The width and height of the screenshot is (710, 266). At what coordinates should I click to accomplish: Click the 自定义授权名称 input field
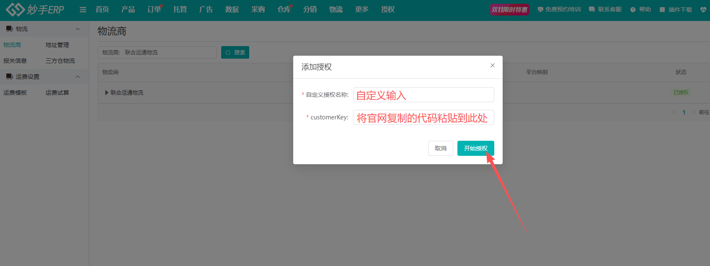point(423,95)
